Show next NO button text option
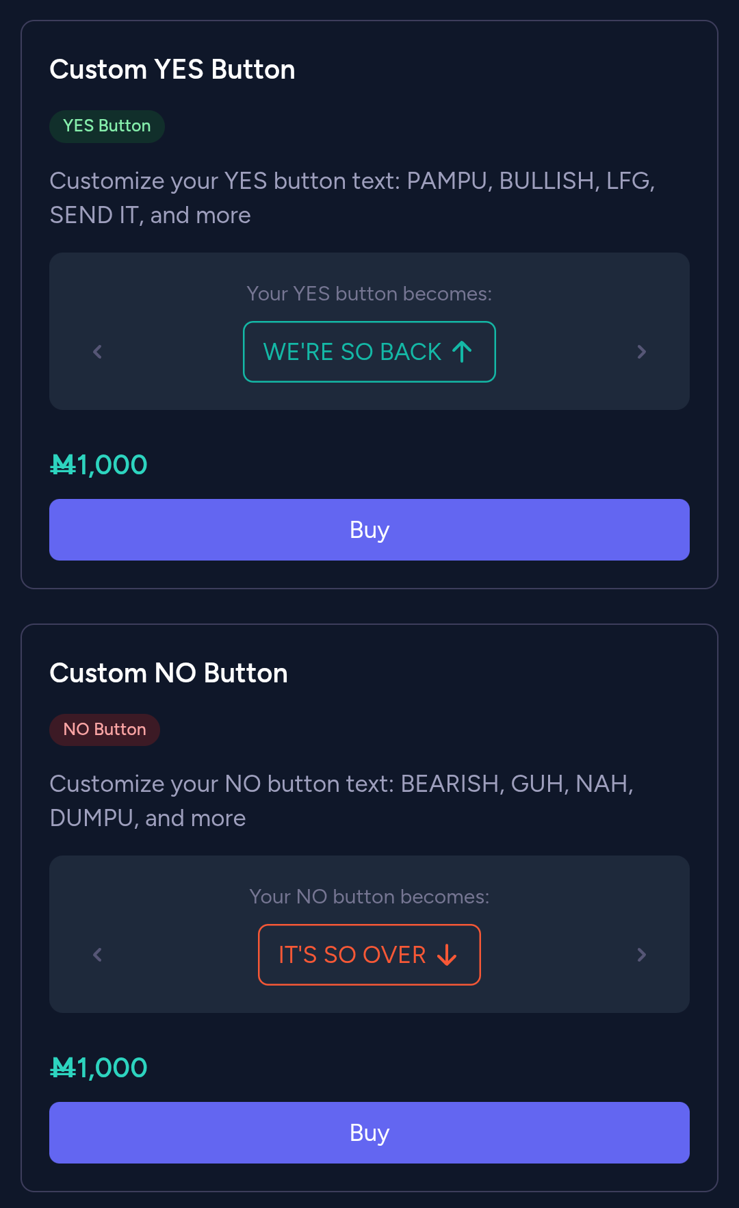The image size is (739, 1208). (641, 955)
